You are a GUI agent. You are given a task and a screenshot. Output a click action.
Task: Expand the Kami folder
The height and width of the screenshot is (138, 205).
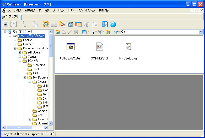click(30, 119)
